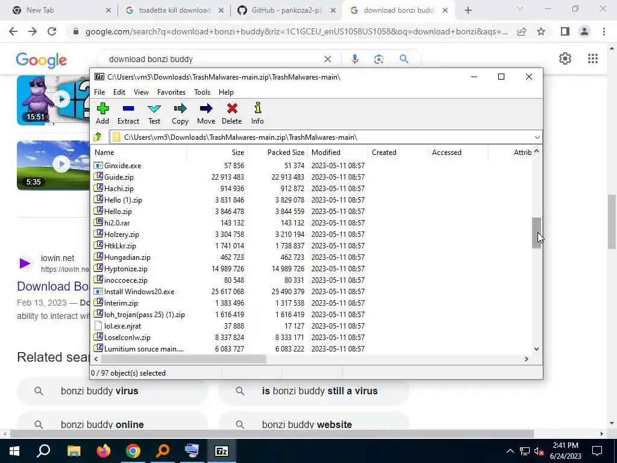Click the Copy toolbar button in 7-Zip

(180, 113)
